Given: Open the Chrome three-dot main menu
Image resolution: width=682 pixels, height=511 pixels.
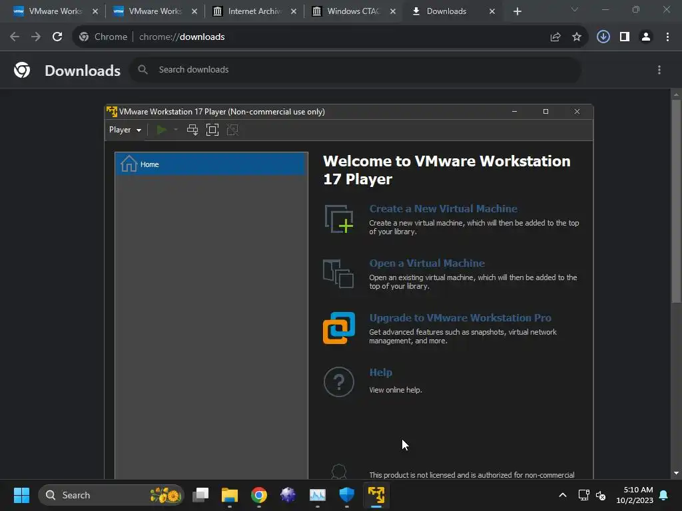Looking at the screenshot, I should [x=667, y=37].
